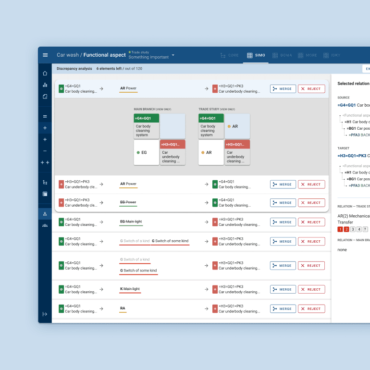
Task: Go to the Home icon in sidebar
Action: (45, 74)
